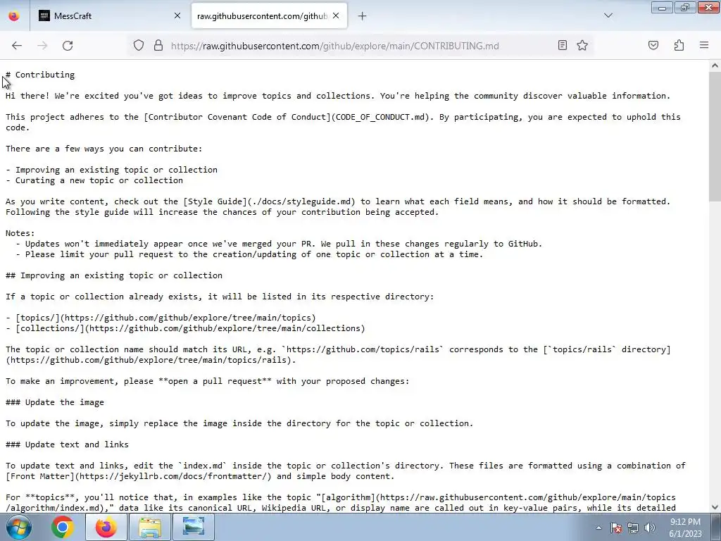Click the scrollbar down arrow
Image resolution: width=721 pixels, height=541 pixels.
715,507
